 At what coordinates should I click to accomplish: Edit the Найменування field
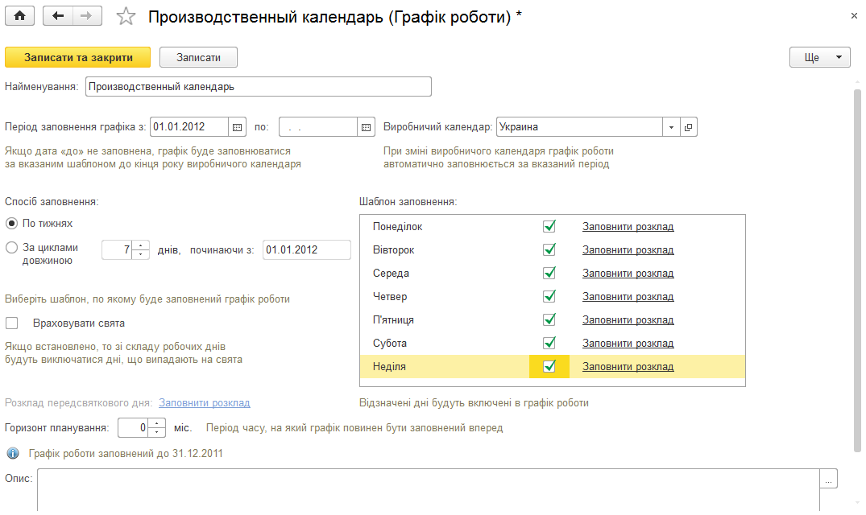coord(258,87)
